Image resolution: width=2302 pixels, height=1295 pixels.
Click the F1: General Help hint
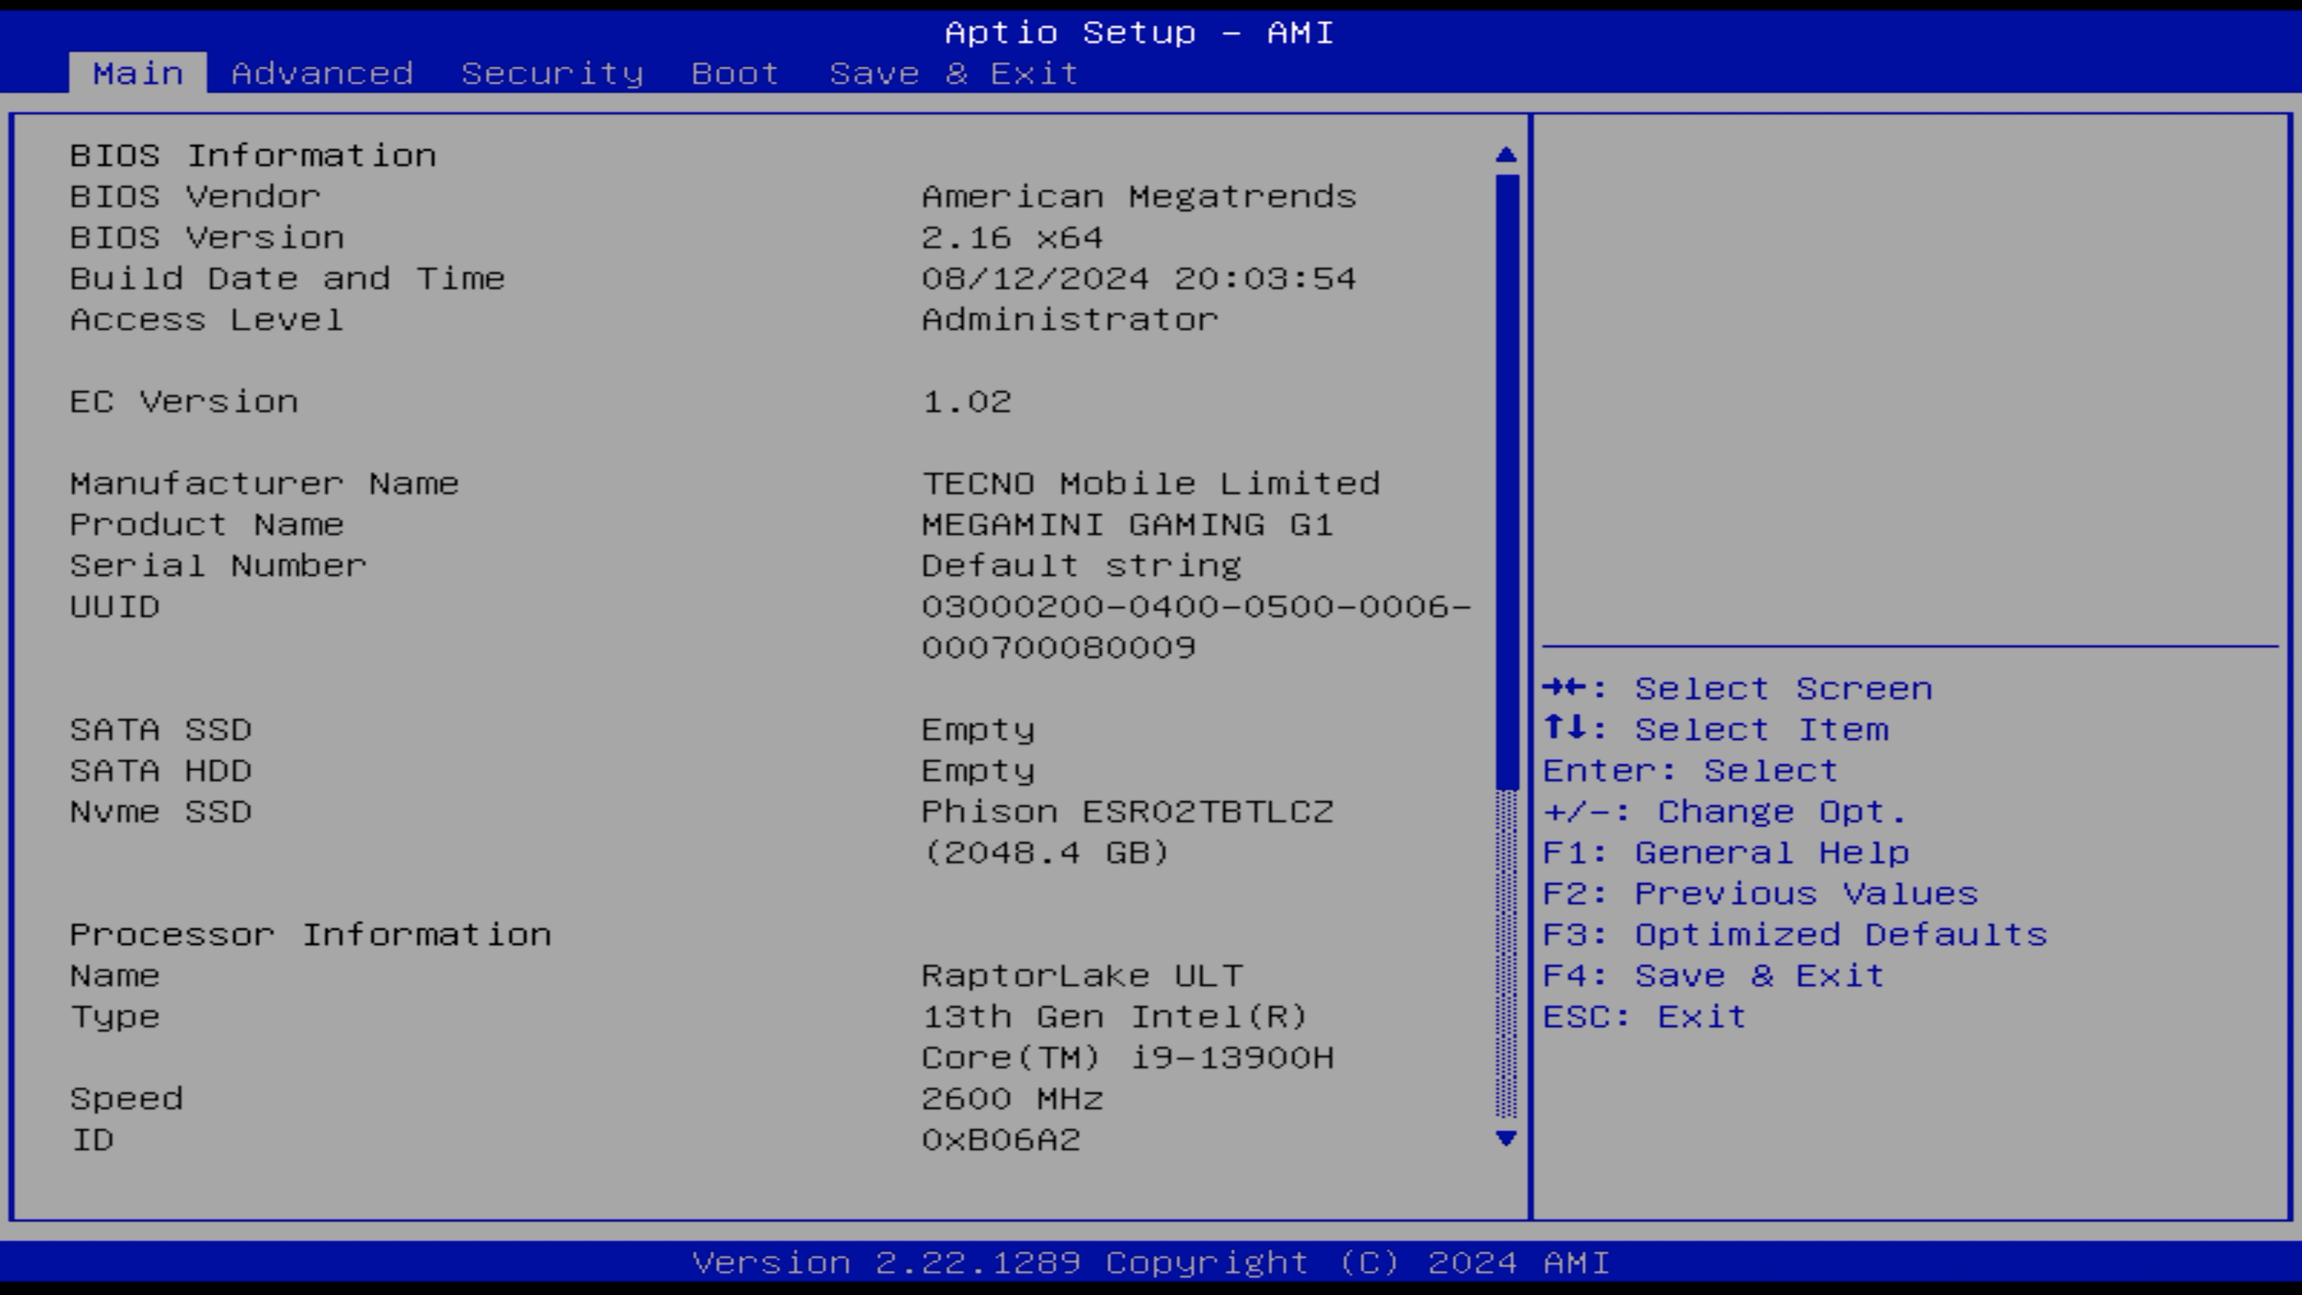tap(1726, 853)
